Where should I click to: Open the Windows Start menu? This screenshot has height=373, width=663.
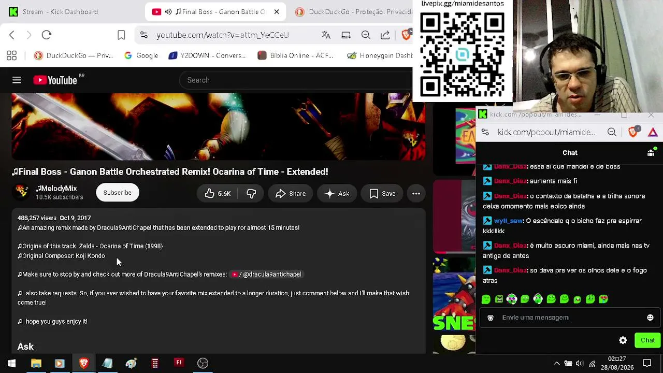(11, 363)
